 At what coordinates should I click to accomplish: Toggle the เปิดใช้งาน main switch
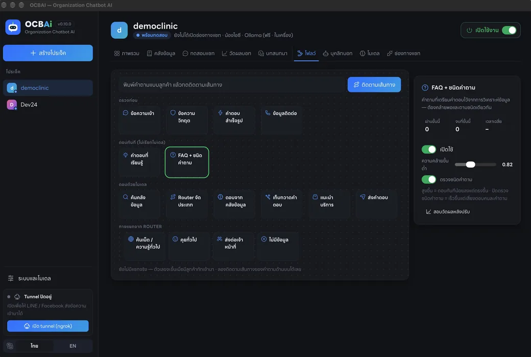pyautogui.click(x=509, y=30)
